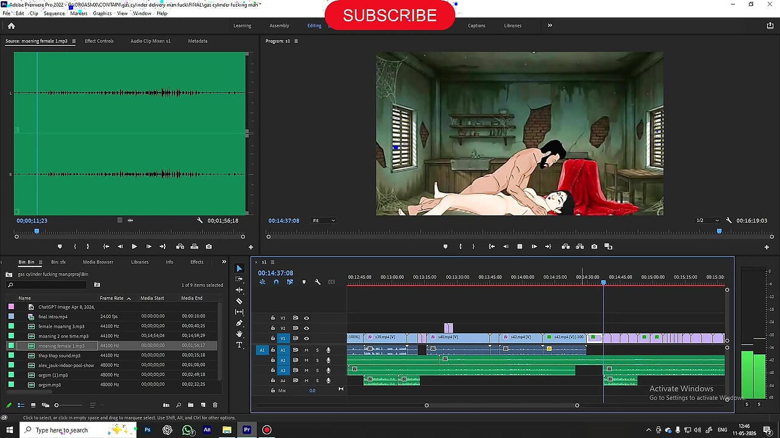Mute audio track A2

point(307,360)
